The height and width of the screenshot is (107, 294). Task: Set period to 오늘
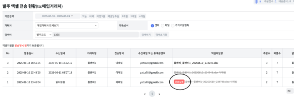coord(84,16)
